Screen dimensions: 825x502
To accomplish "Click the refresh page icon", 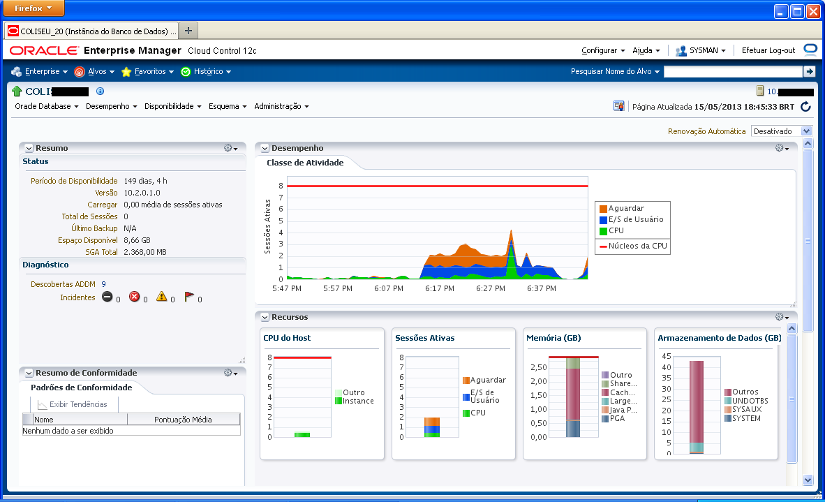I will coord(805,107).
